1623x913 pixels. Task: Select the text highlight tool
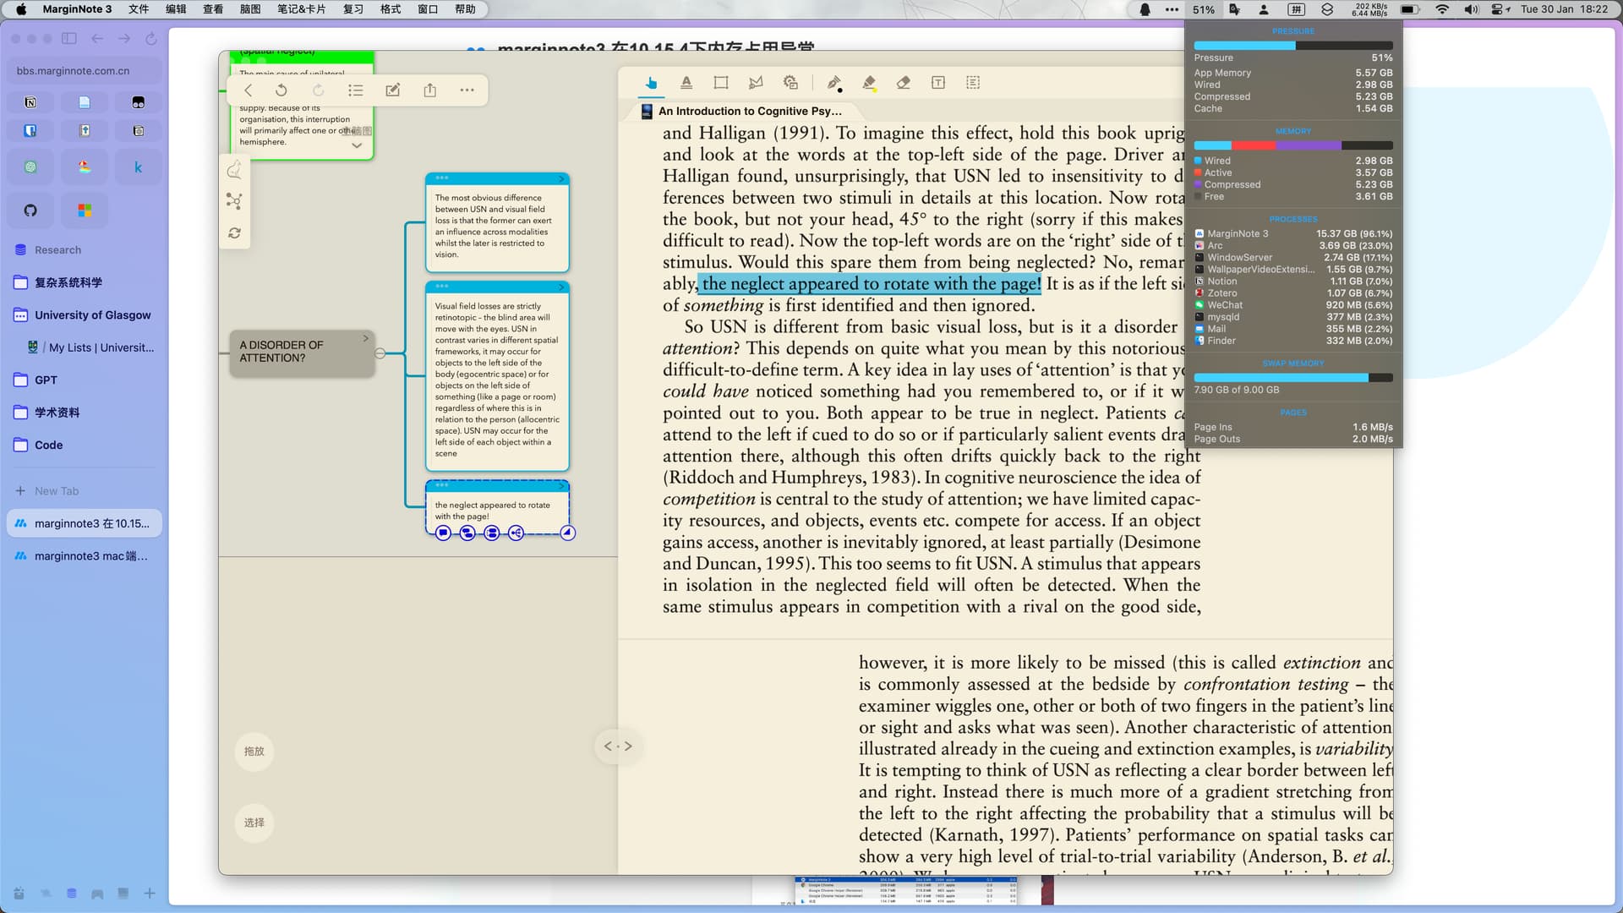[x=686, y=83]
